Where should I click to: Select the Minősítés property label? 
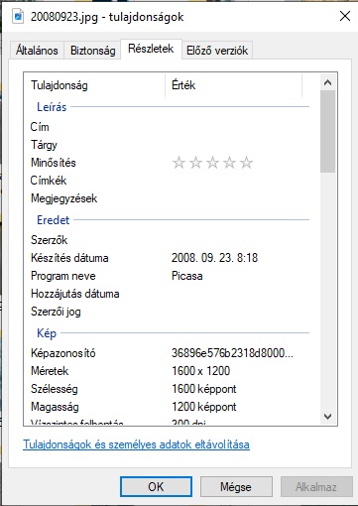pos(54,163)
